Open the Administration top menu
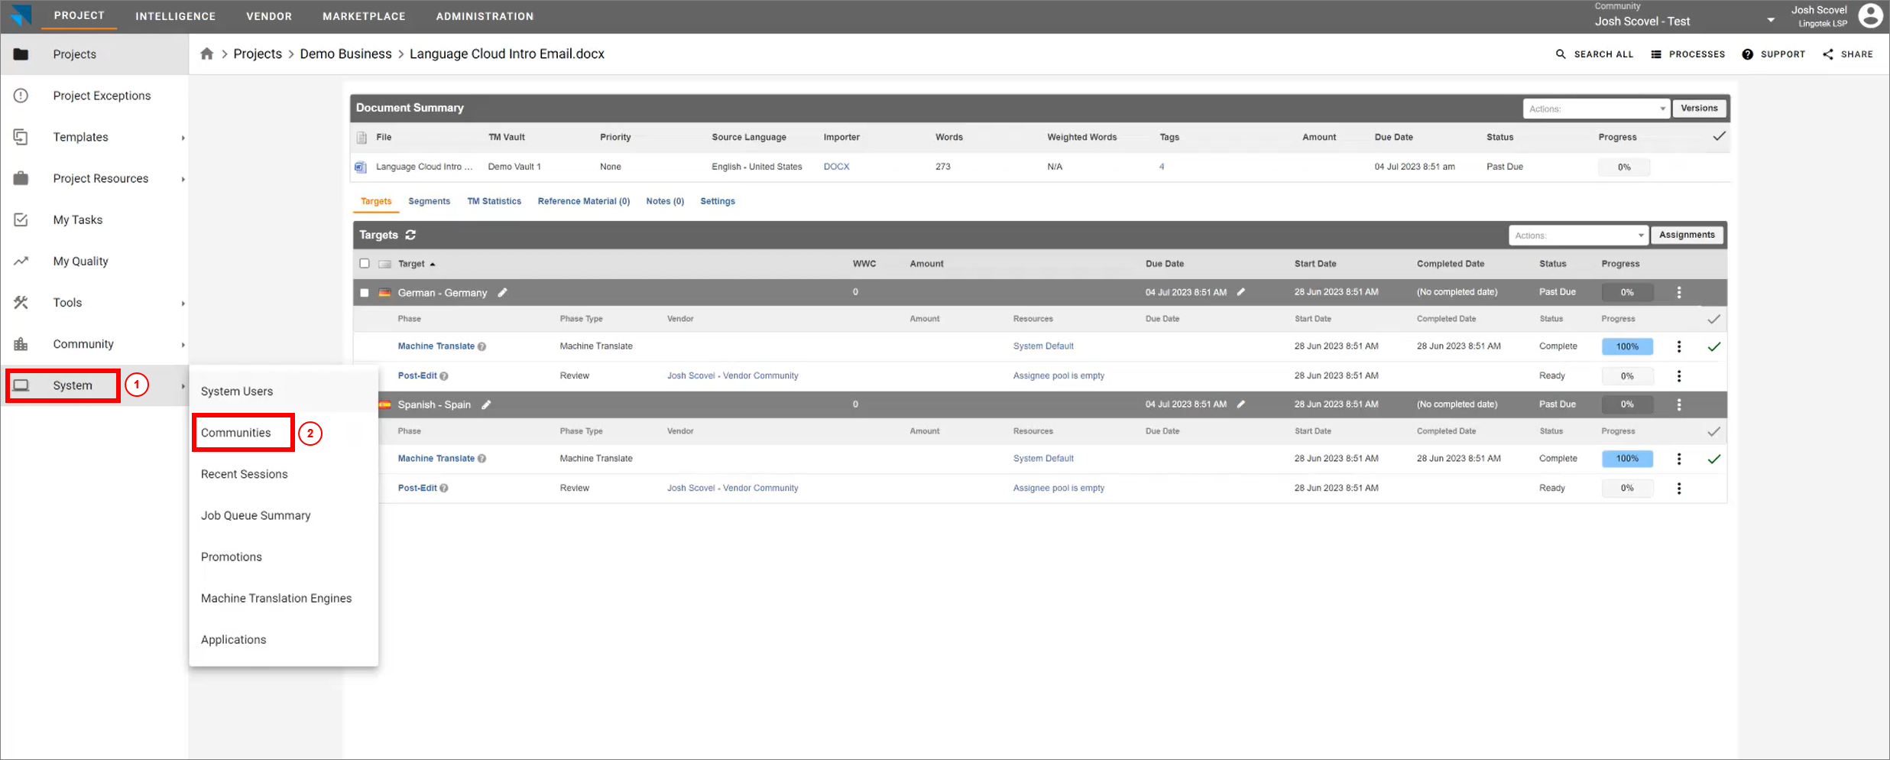The width and height of the screenshot is (1890, 760). click(485, 16)
